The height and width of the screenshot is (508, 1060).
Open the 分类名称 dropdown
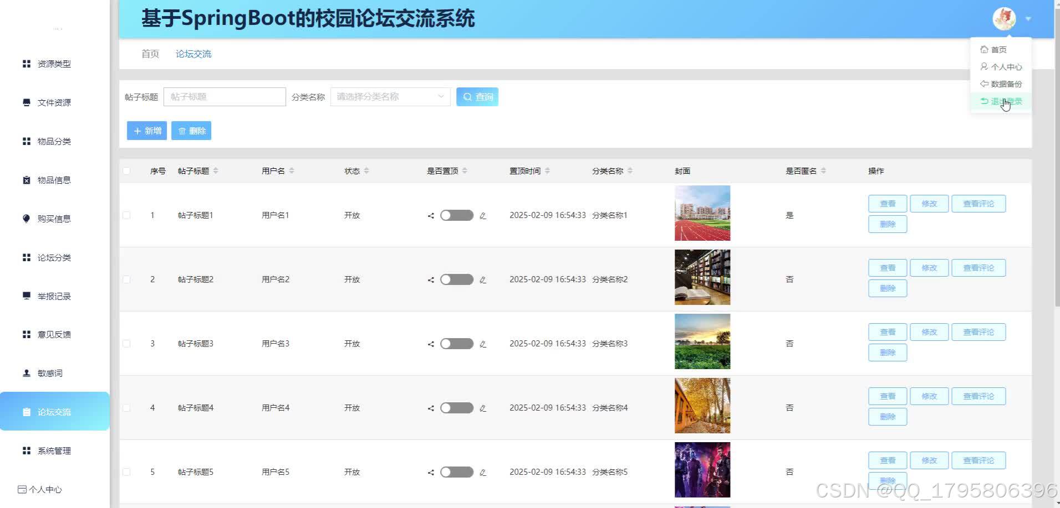point(390,96)
